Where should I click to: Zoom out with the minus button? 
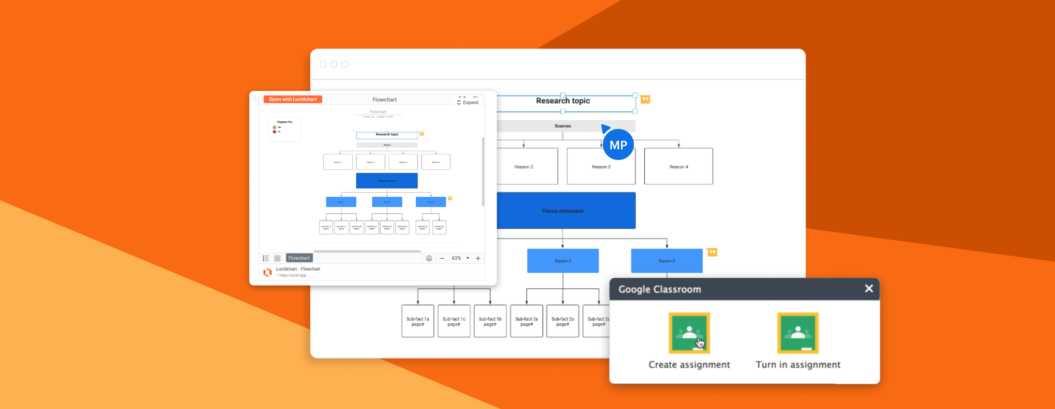pos(442,258)
